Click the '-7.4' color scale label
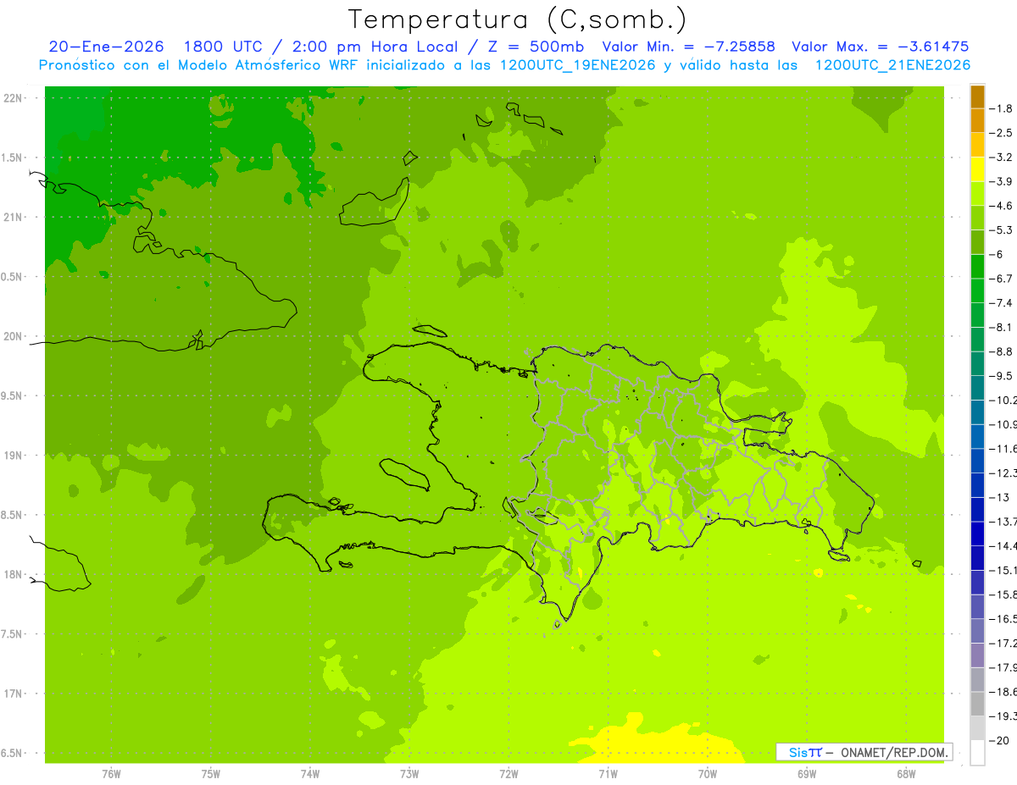The image size is (1017, 785). [1003, 302]
